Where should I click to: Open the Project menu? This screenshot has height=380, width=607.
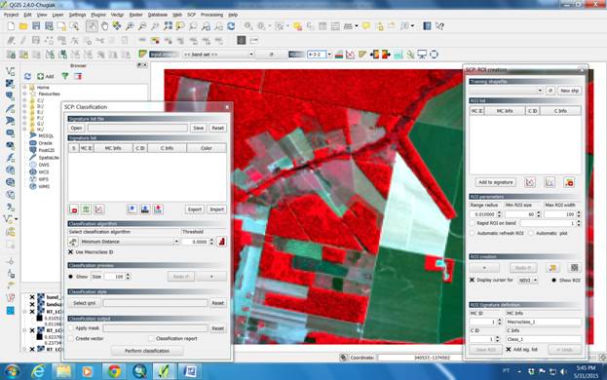click(11, 15)
